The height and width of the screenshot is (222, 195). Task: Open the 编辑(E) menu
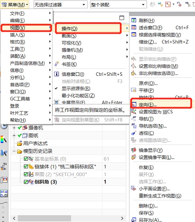27,20
